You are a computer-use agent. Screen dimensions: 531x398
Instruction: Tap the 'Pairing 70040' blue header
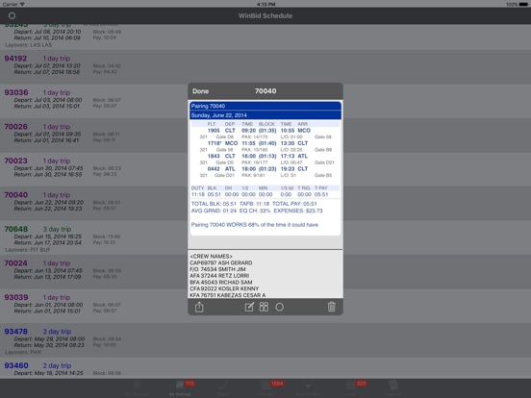tap(265, 106)
